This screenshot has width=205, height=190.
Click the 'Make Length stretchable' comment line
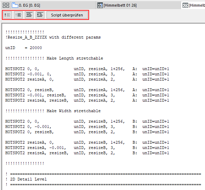click(54, 58)
